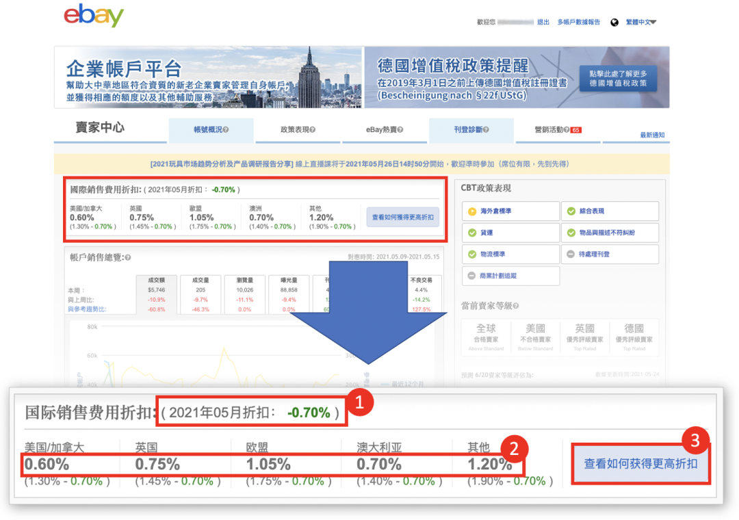Click the -14.2% week-over-week value

click(421, 300)
